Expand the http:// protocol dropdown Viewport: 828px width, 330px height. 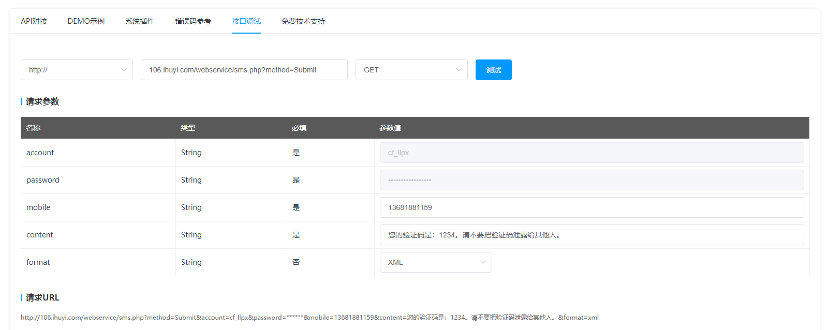pos(72,70)
